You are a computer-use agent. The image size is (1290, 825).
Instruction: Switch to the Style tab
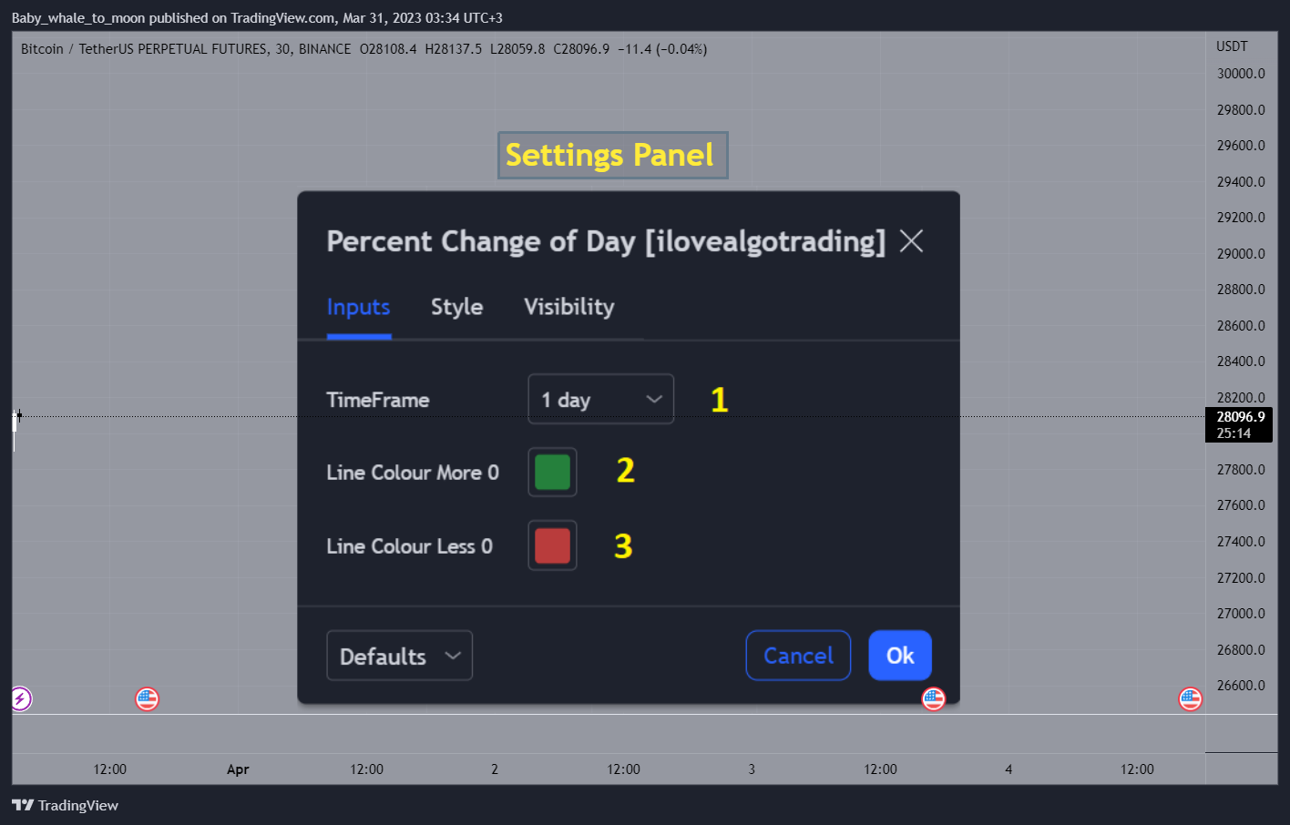[x=456, y=307]
